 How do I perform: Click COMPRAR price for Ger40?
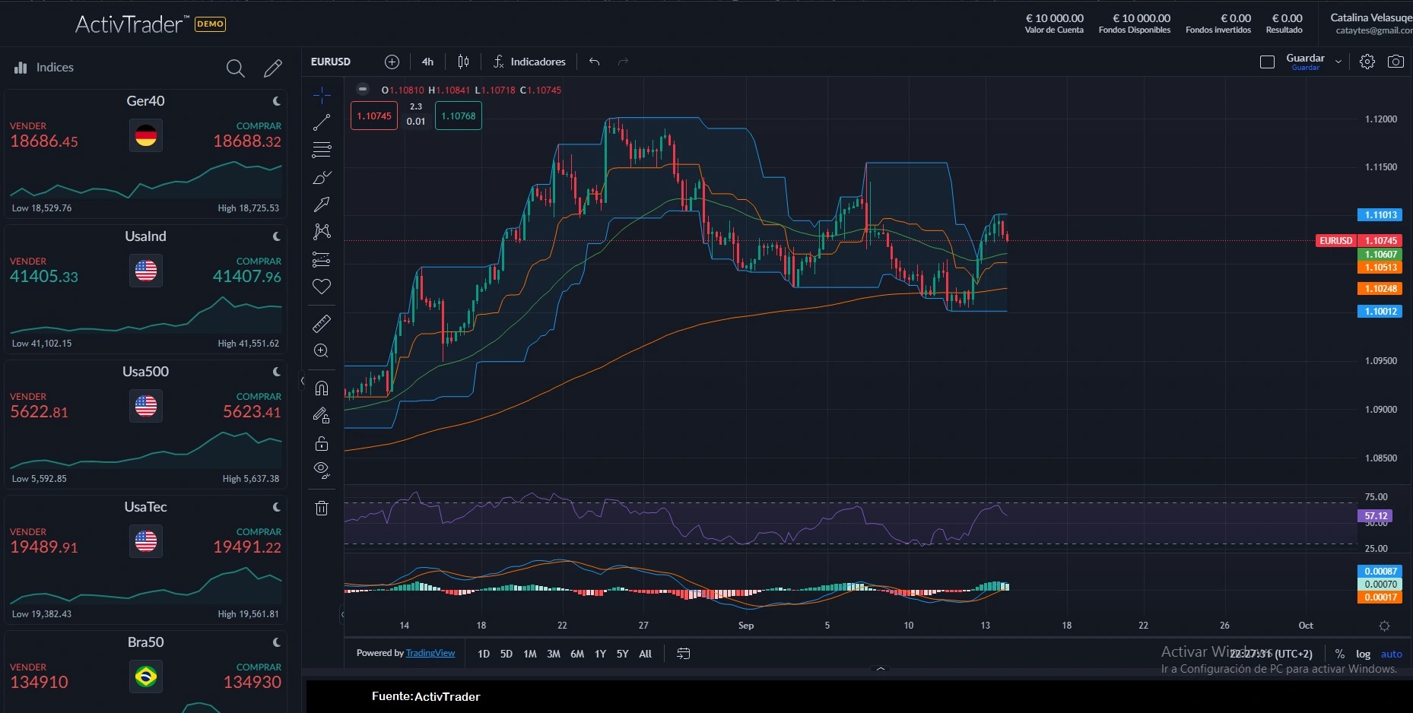point(246,141)
